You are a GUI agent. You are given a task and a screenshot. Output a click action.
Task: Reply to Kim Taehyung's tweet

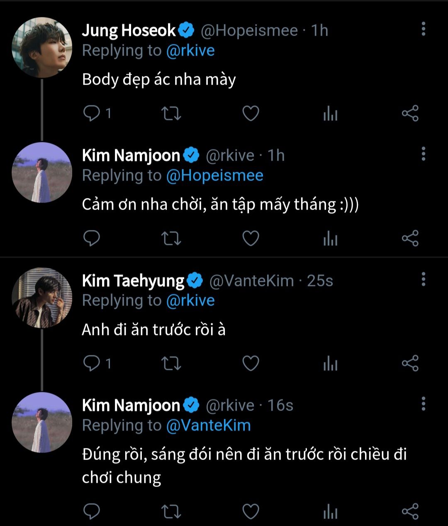coord(91,364)
